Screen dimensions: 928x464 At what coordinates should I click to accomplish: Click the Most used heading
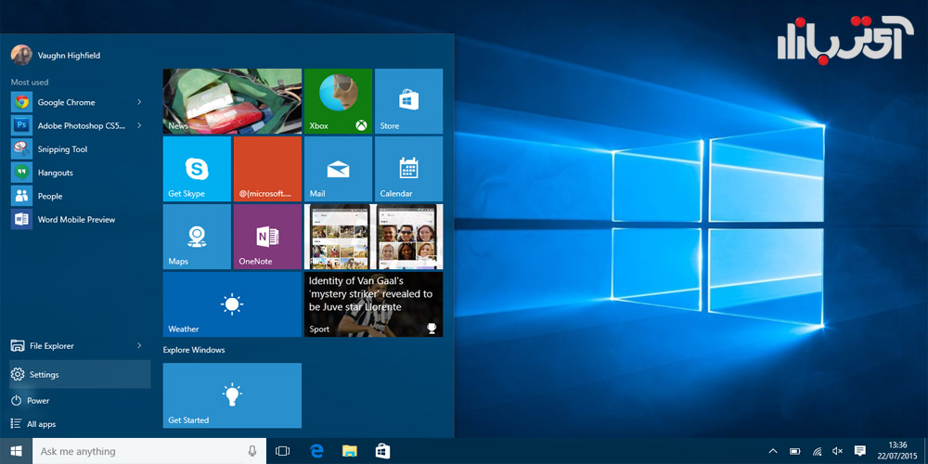tap(30, 83)
